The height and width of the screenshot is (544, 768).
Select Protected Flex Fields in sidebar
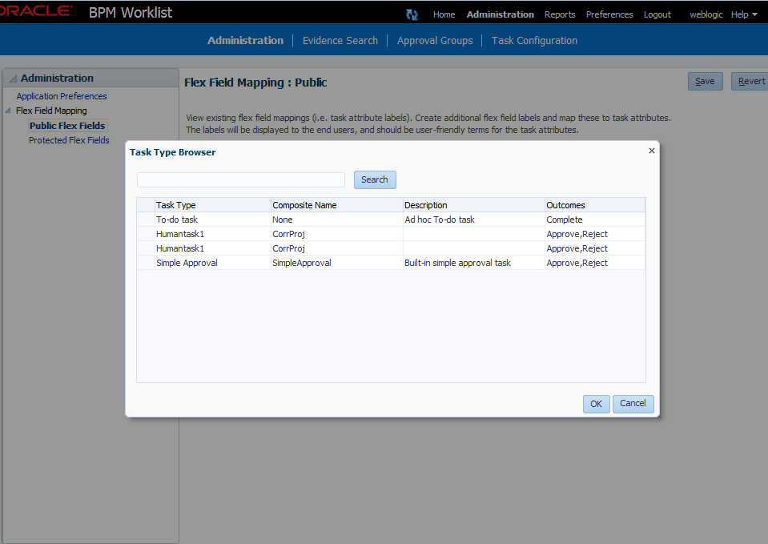tap(69, 140)
